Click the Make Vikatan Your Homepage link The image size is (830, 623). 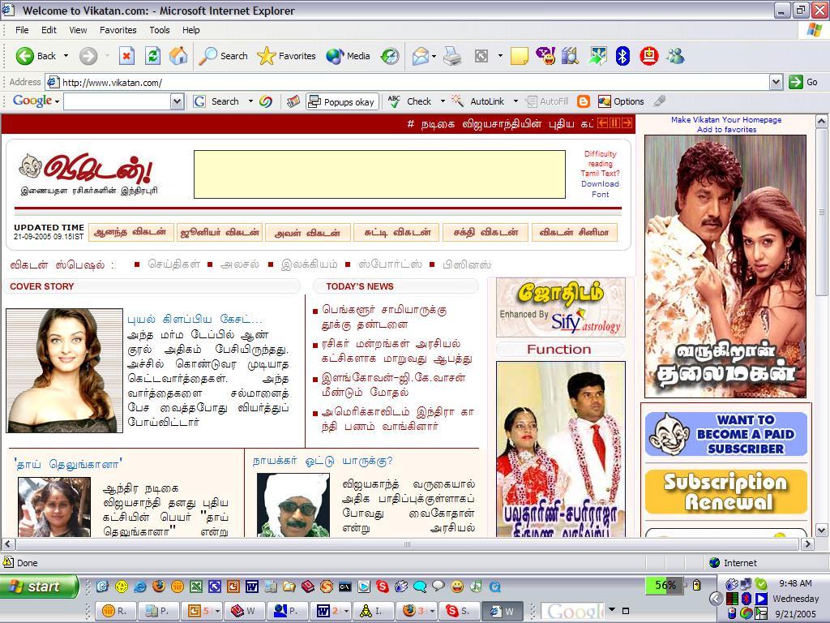pyautogui.click(x=726, y=119)
